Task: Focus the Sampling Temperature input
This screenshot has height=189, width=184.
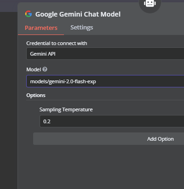Action: [x=112, y=121]
